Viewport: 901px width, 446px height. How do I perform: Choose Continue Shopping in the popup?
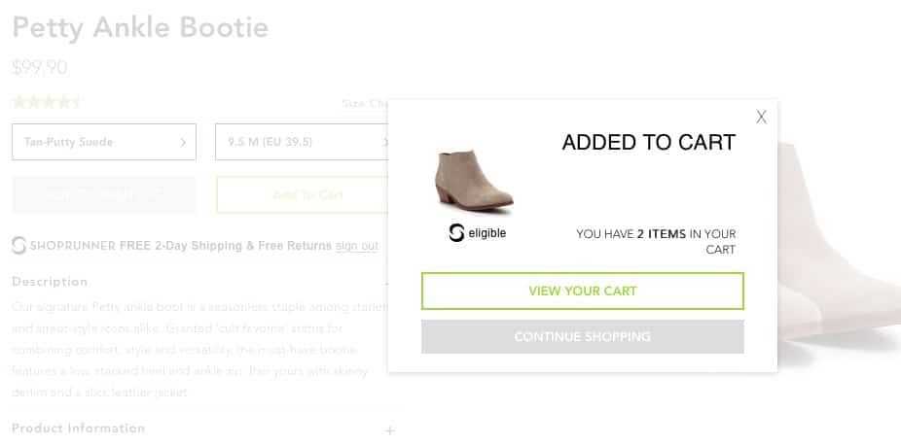coord(583,336)
